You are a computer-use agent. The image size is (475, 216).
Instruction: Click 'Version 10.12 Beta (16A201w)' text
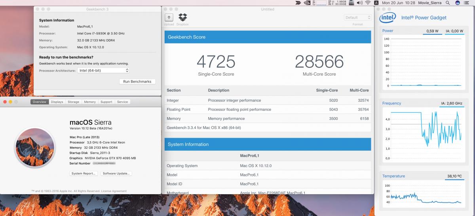click(x=92, y=129)
